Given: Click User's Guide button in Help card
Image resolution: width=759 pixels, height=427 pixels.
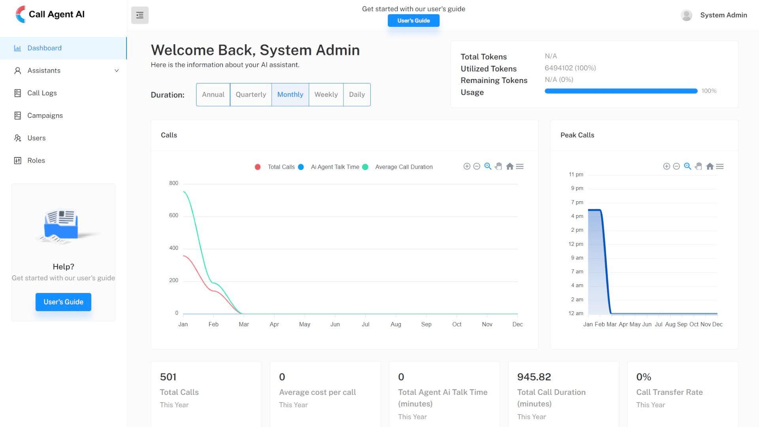Looking at the screenshot, I should tap(63, 302).
